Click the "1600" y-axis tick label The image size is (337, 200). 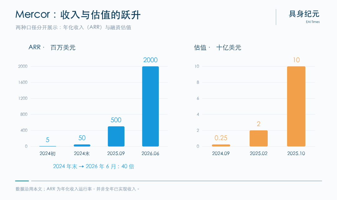[x=23, y=82]
